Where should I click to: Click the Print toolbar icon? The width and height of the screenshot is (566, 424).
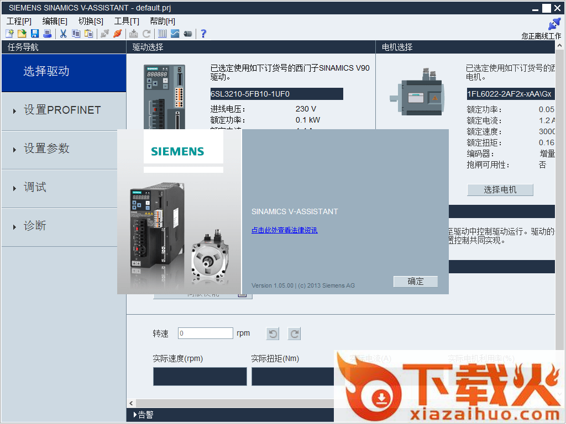(x=48, y=34)
